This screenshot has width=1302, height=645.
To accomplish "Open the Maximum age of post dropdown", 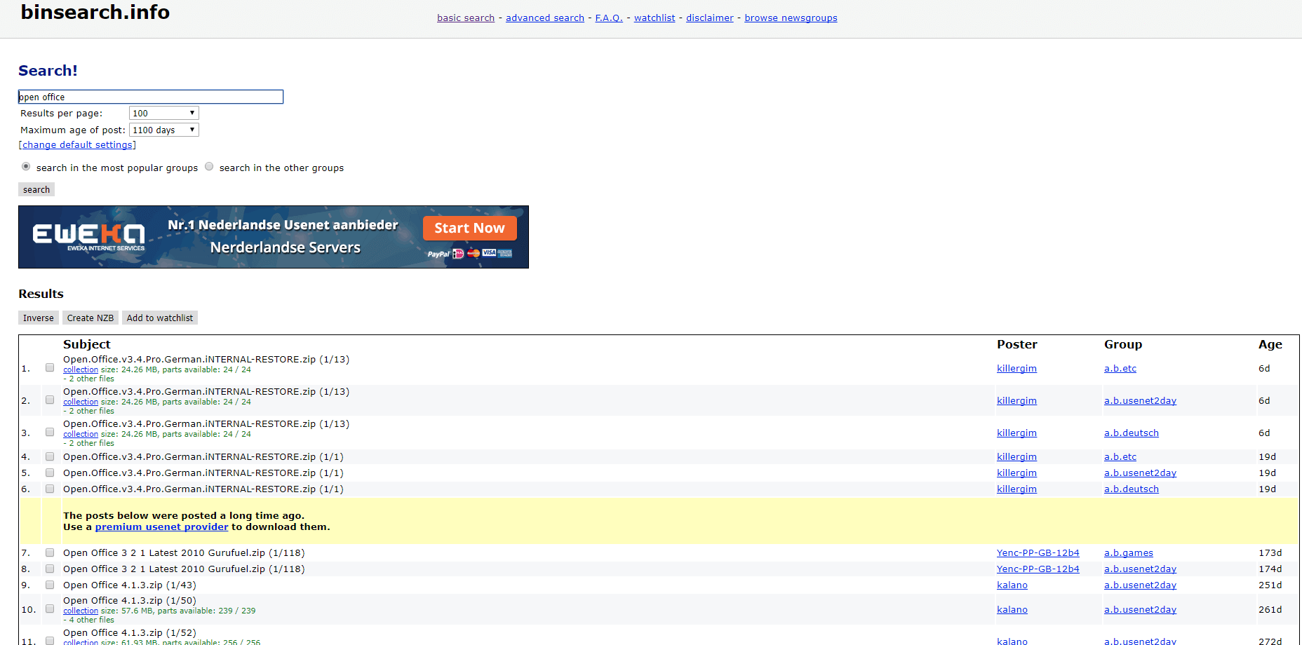I will click(163, 130).
